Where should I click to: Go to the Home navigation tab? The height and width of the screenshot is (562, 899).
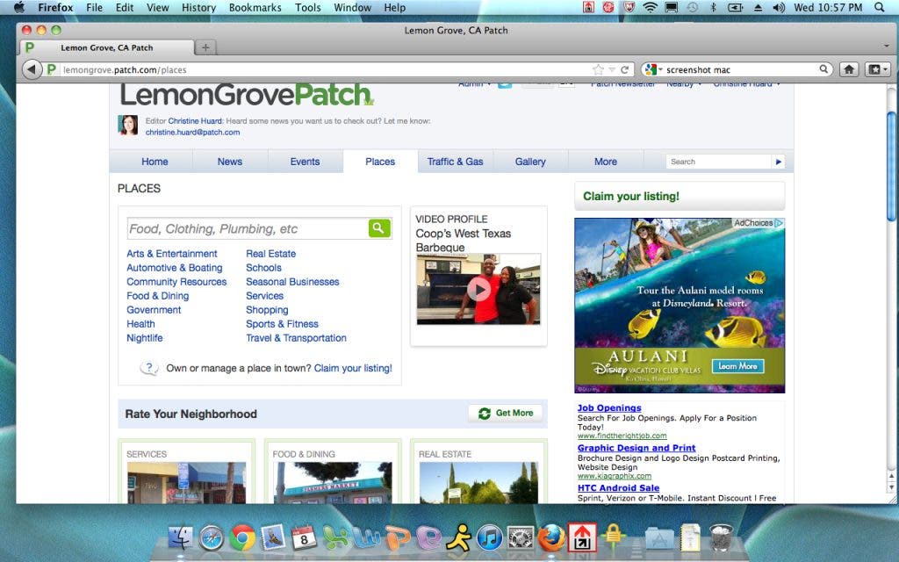pos(155,162)
